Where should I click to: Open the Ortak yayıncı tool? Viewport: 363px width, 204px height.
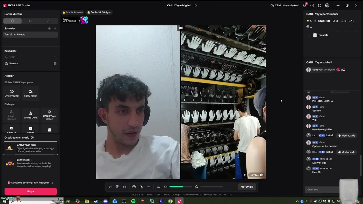(x=12, y=93)
